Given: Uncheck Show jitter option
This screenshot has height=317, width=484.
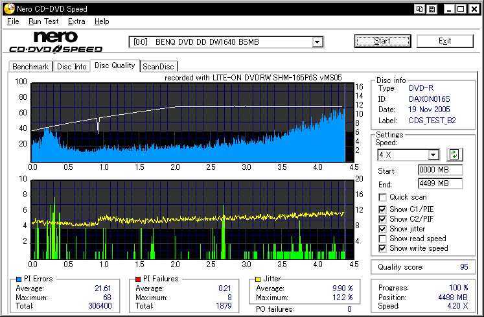Looking at the screenshot, I should coord(383,228).
